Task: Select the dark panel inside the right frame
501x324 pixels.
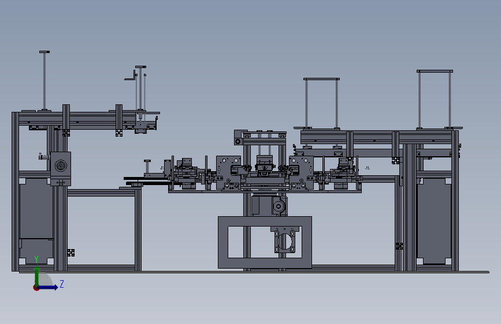Action: pyautogui.click(x=434, y=221)
